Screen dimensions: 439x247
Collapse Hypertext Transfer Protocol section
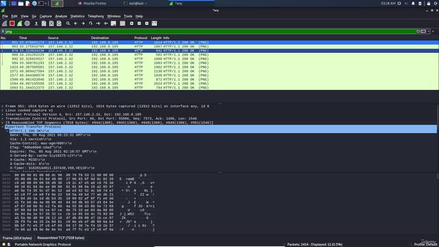click(3, 127)
